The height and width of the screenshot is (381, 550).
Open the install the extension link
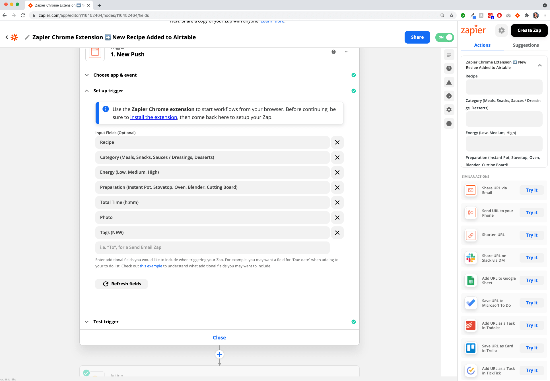(154, 117)
